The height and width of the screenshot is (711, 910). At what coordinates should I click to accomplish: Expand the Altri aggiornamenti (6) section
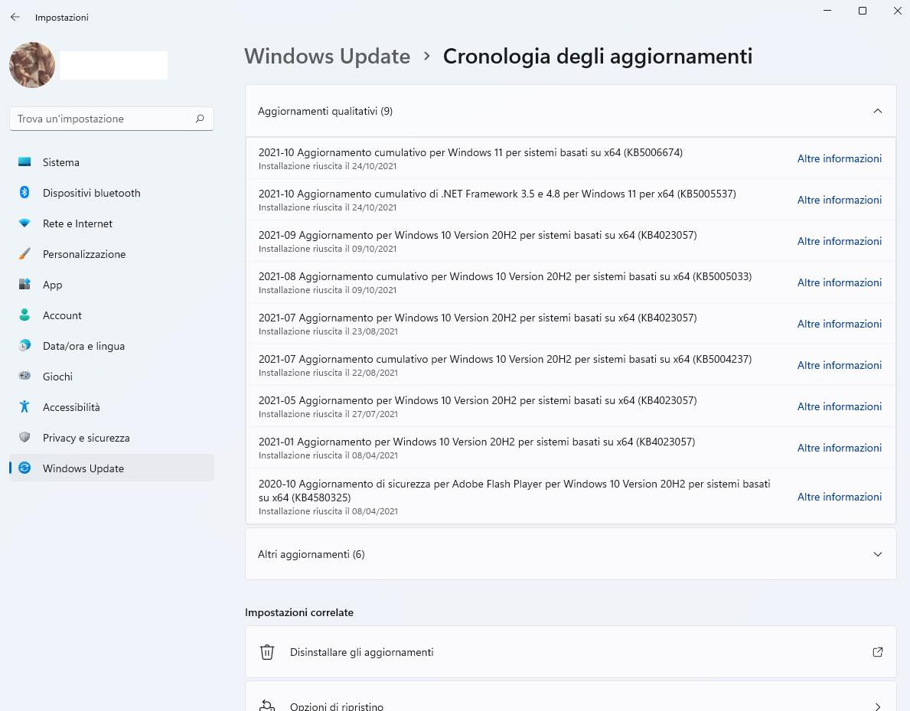(x=570, y=554)
